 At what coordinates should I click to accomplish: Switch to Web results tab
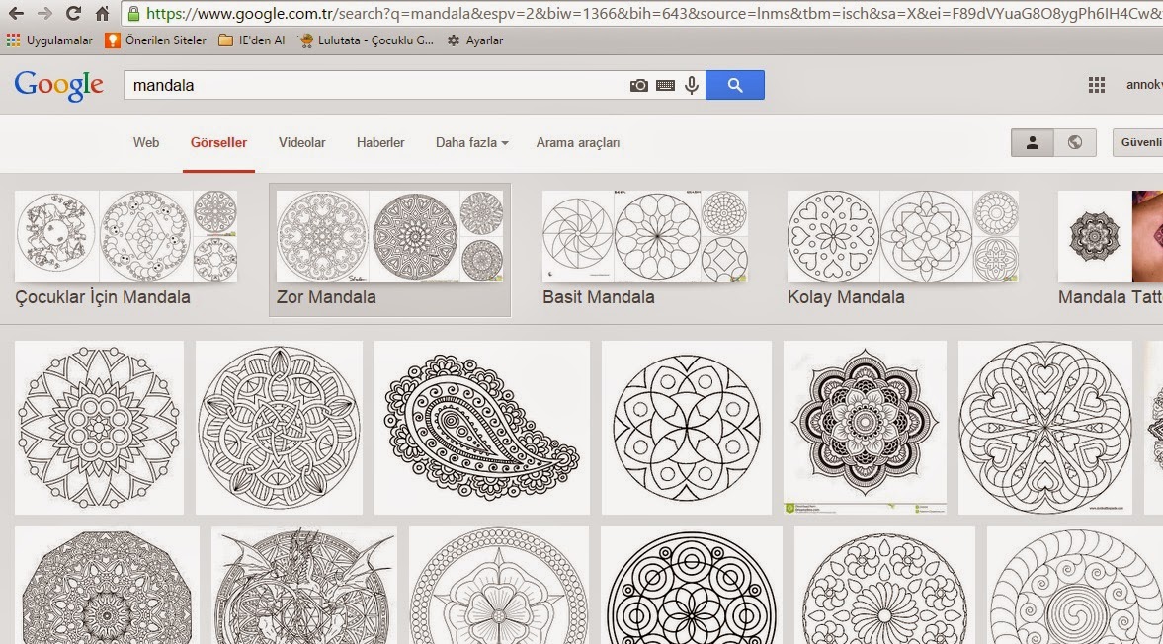click(x=146, y=142)
